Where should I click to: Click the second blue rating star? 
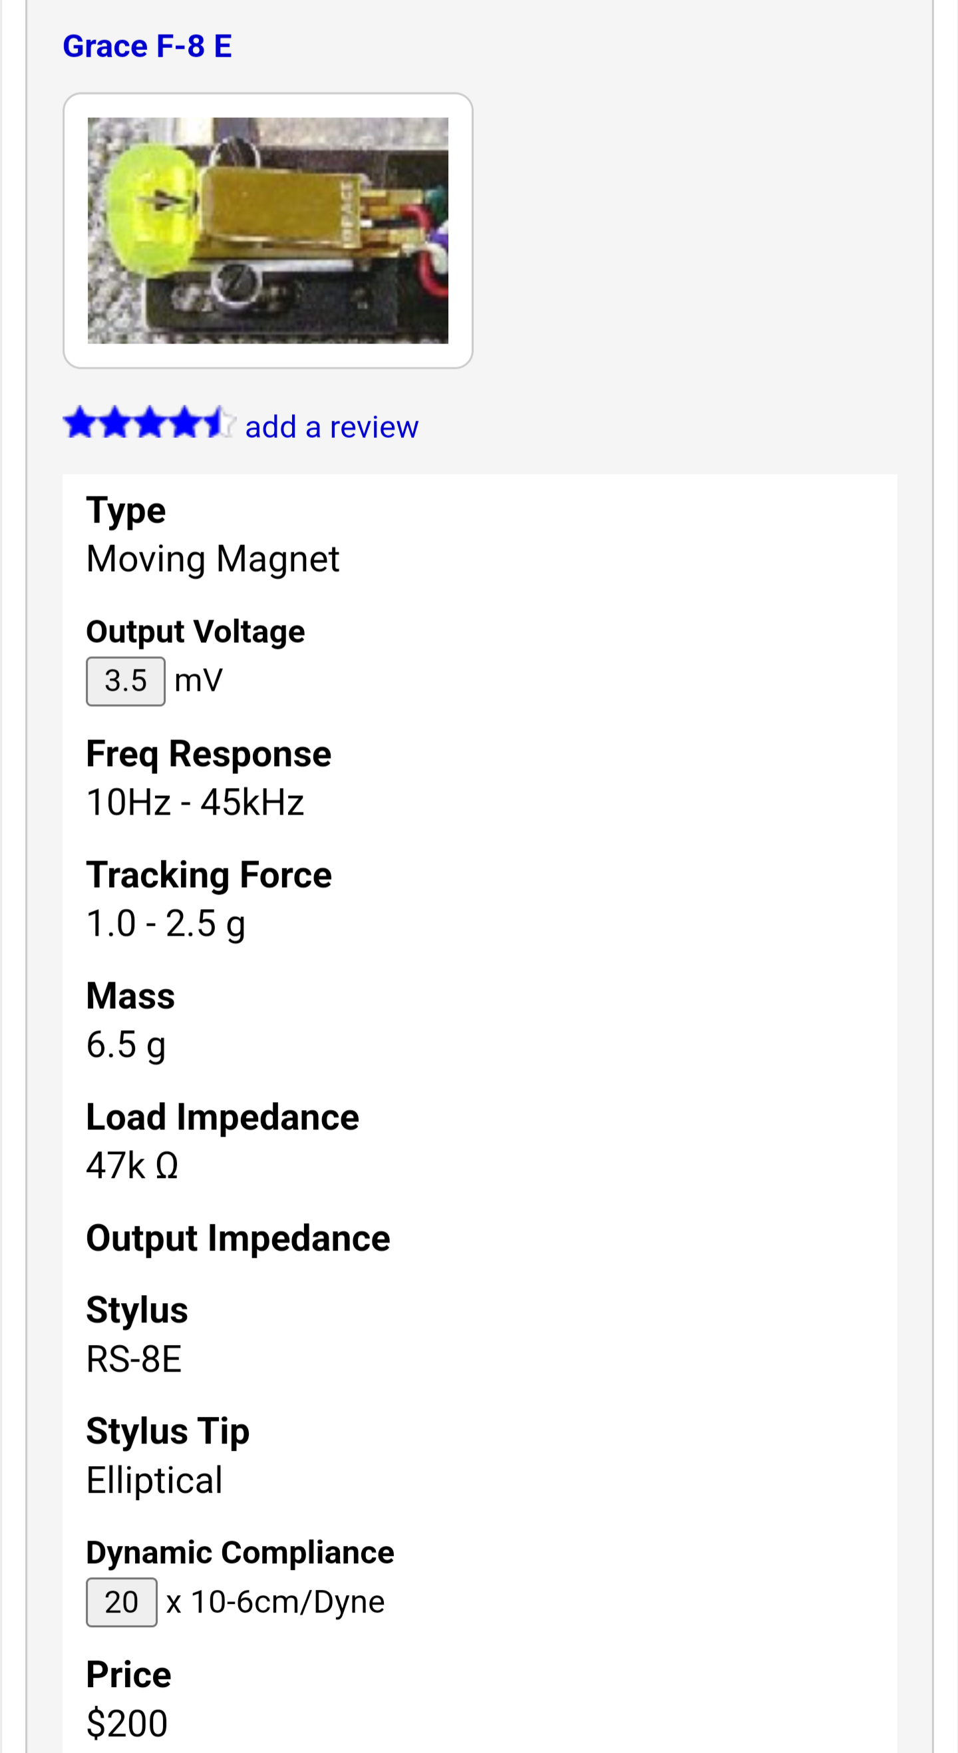coord(115,423)
